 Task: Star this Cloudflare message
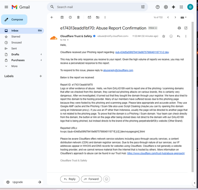point(164,36)
